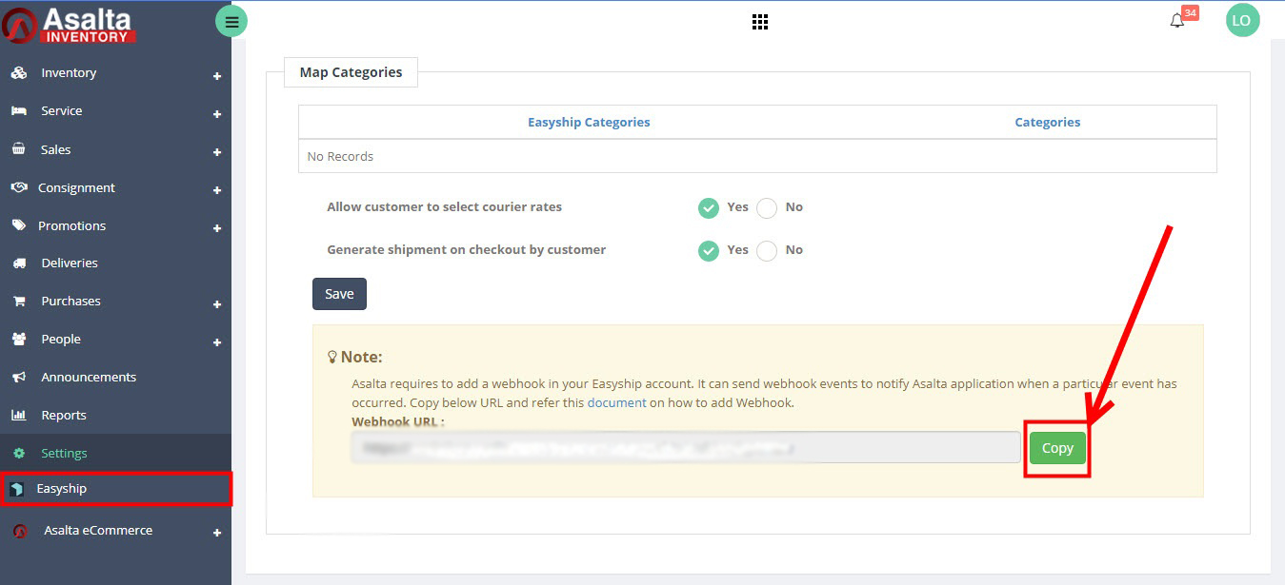Click the Easyship box icon
This screenshot has height=585, width=1285.
point(16,489)
